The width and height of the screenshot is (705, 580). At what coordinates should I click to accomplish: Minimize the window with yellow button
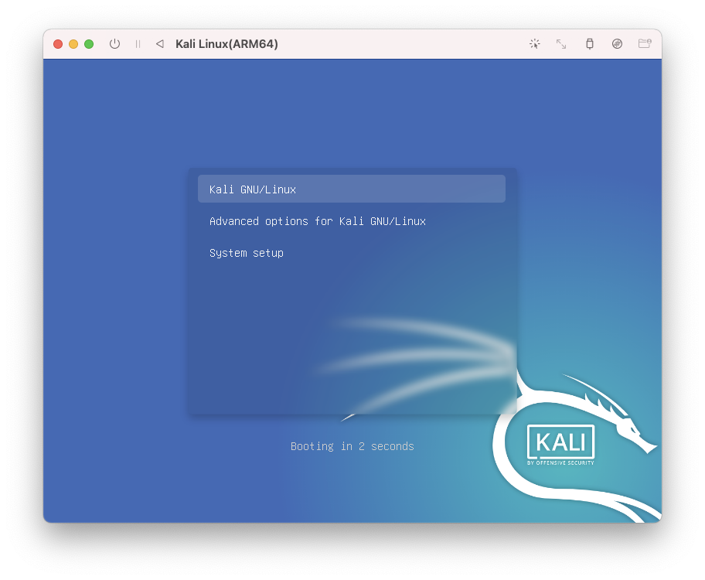(x=73, y=43)
